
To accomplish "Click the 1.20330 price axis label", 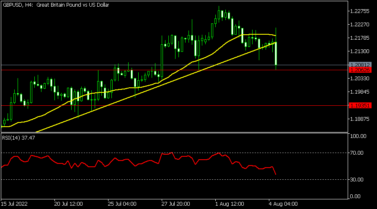I will pyautogui.click(x=360, y=79).
